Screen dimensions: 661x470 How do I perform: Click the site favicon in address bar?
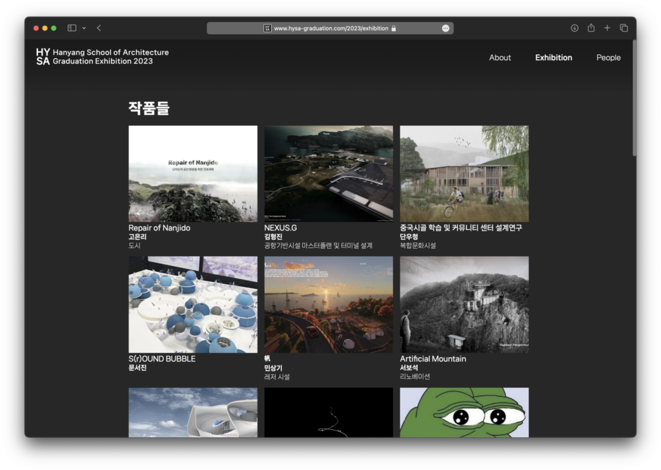(x=267, y=28)
